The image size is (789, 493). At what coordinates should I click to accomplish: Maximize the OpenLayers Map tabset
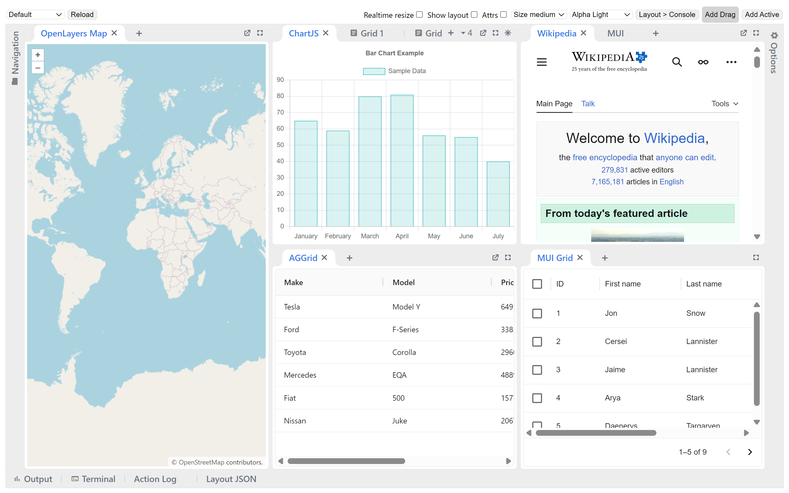[x=260, y=33]
